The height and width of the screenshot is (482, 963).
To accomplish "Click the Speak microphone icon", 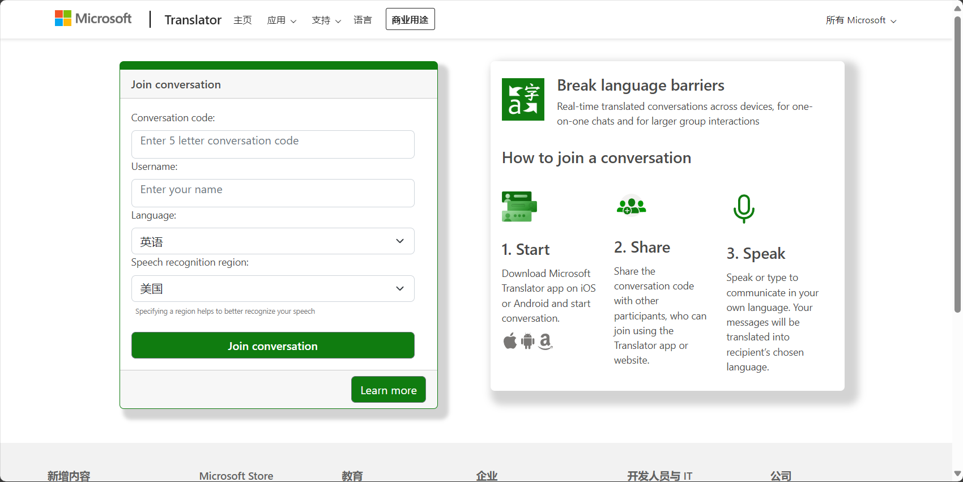I will pyautogui.click(x=744, y=209).
